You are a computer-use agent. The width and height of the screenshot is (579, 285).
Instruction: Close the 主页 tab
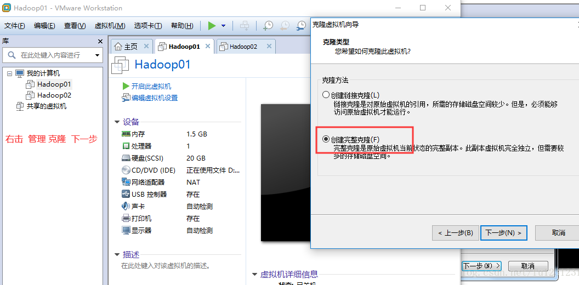(146, 46)
